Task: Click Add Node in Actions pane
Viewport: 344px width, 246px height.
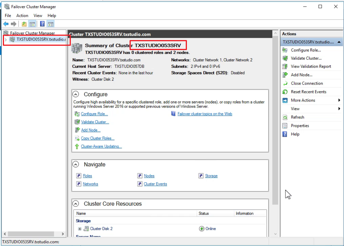Action: 302,75
